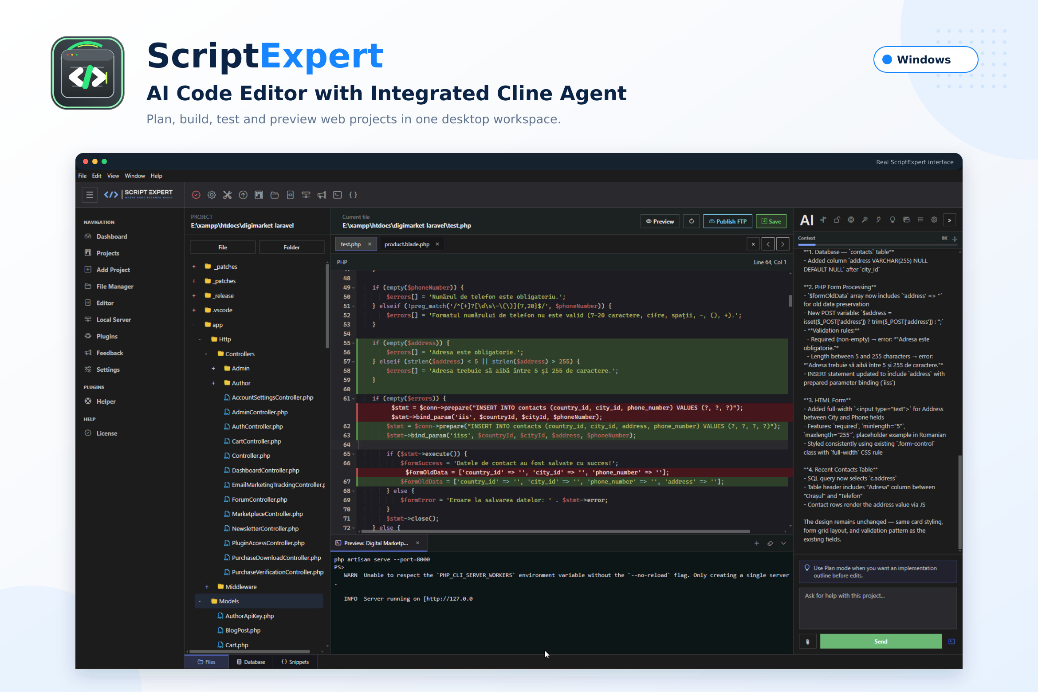This screenshot has height=692, width=1038.
Task: Open the Help menu
Action: [x=156, y=176]
